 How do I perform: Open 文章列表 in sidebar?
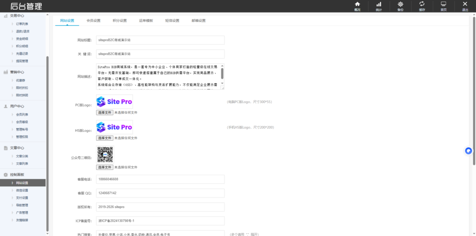tap(22, 164)
